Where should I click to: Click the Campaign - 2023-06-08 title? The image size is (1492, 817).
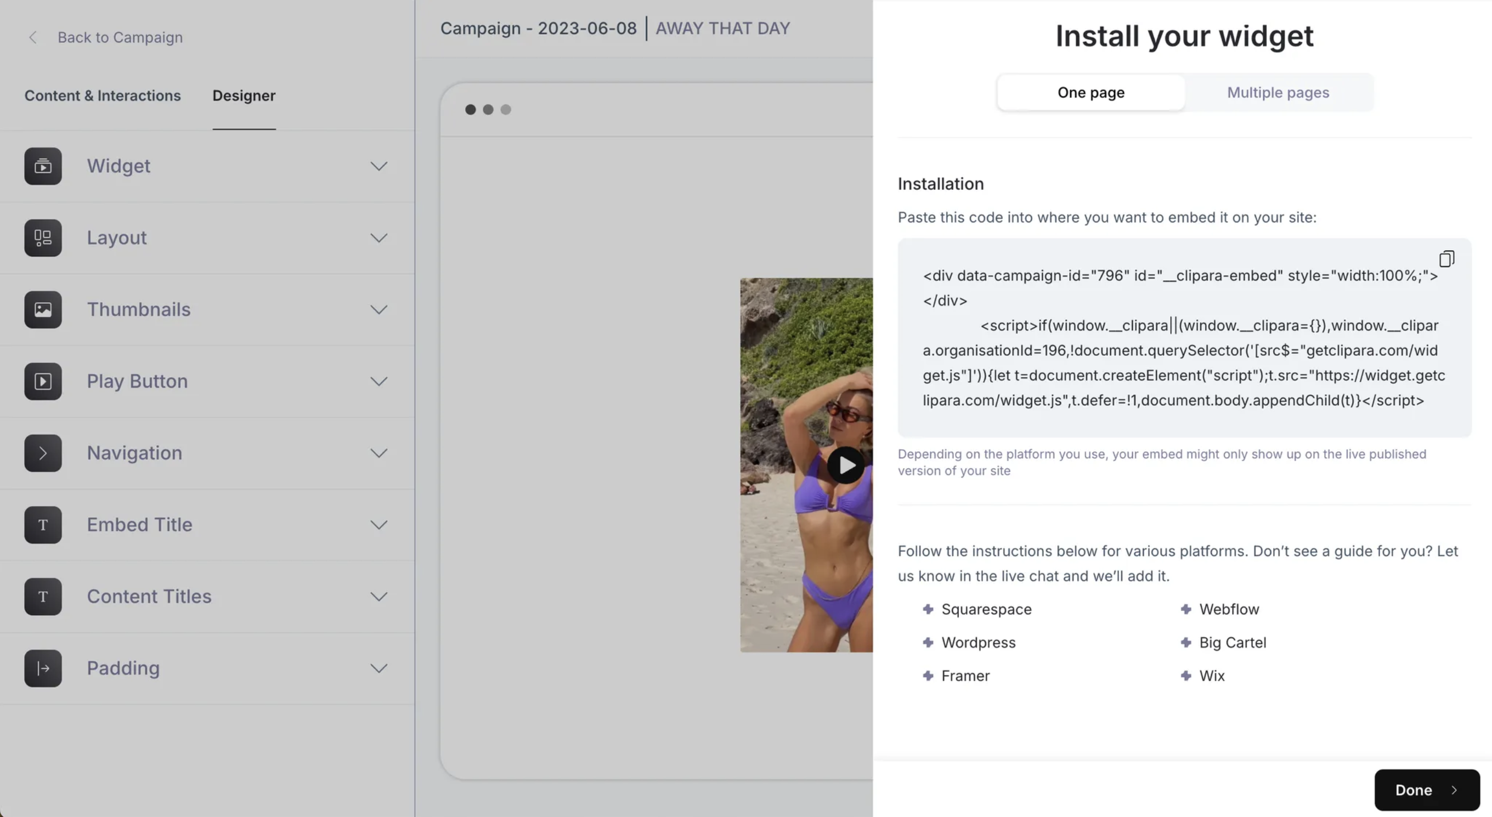click(x=538, y=29)
